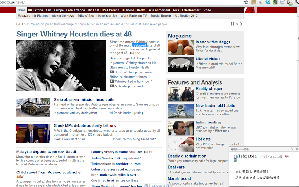Open Turkmenistan in presidential vote link
This screenshot has width=299, height=187.
pyautogui.click(x=116, y=164)
